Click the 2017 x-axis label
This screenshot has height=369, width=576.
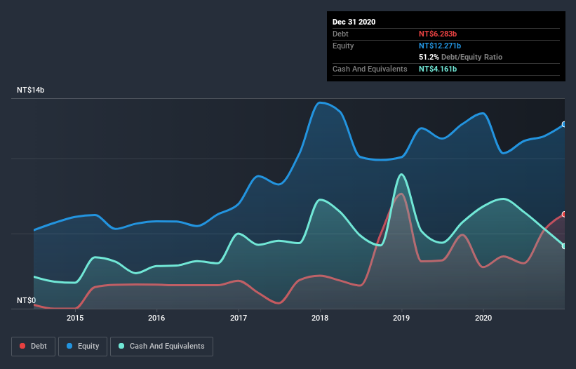[239, 318]
